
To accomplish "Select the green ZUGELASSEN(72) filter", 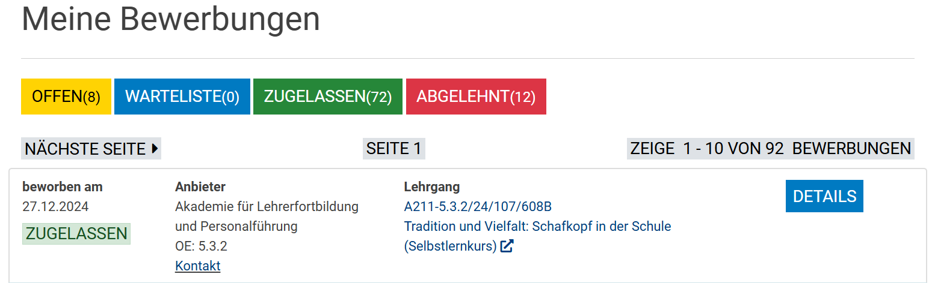I will pos(328,97).
